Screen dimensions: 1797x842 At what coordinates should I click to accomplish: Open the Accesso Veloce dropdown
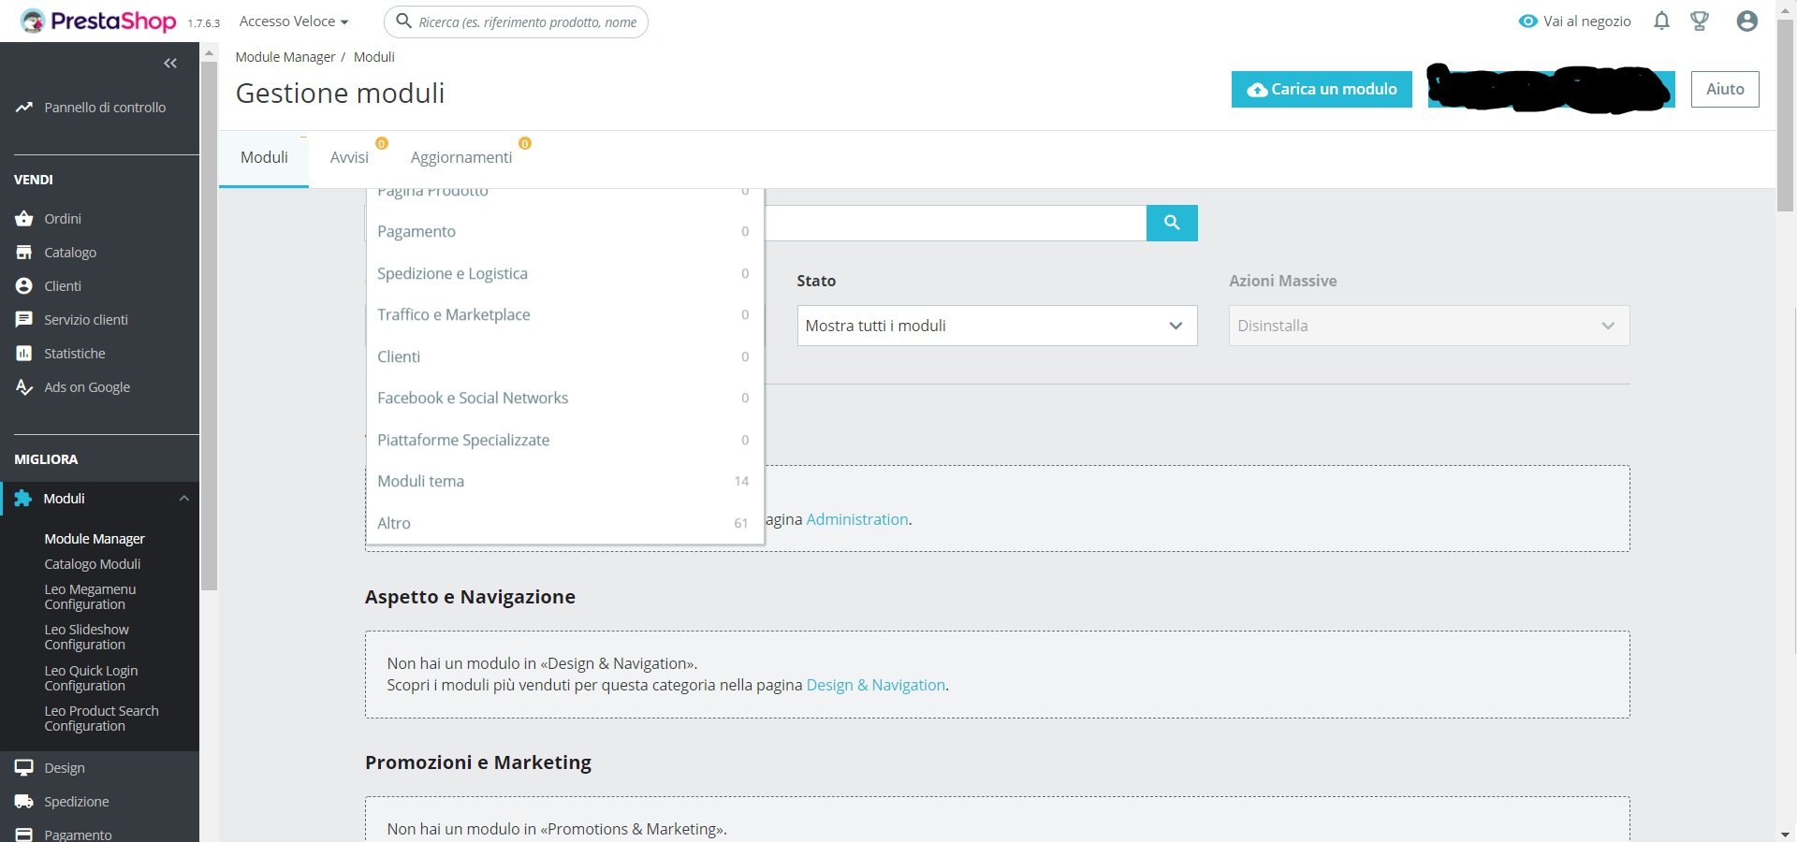(x=294, y=22)
